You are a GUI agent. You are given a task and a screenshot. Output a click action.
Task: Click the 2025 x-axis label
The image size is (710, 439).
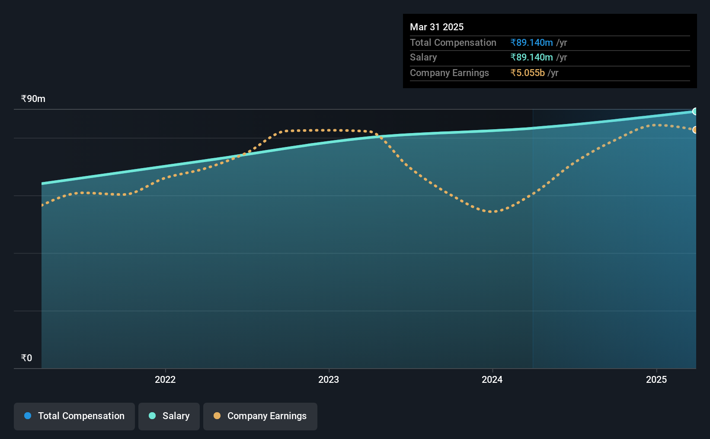pyautogui.click(x=656, y=379)
